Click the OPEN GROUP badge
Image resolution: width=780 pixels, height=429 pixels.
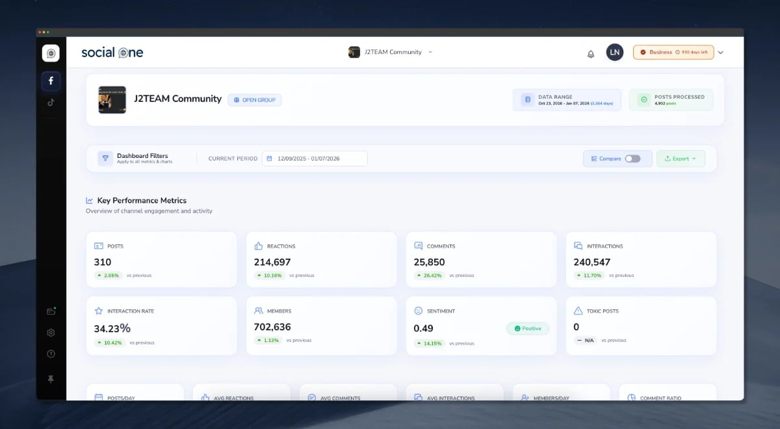coord(254,99)
